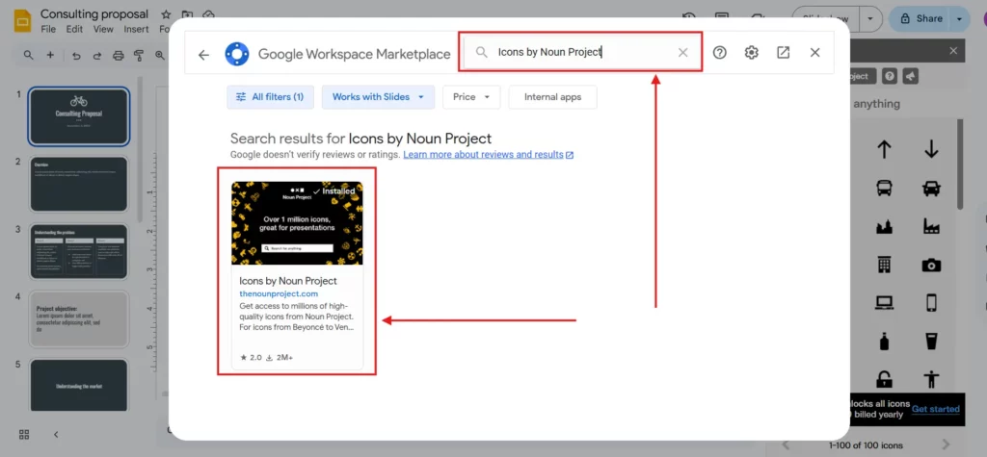
Task: Open Marketplace help question mark icon
Action: (719, 53)
